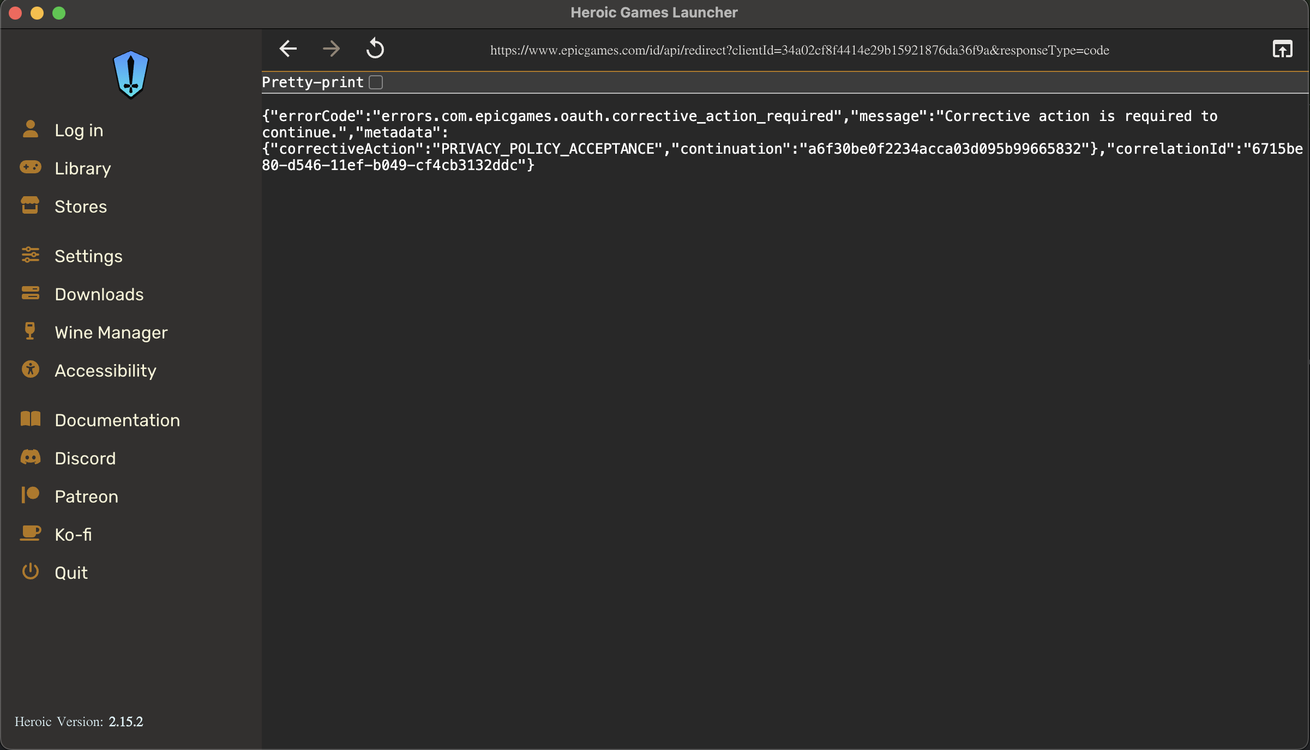Open Settings from the sidebar
Screen dimensions: 1310x750
[x=88, y=256]
